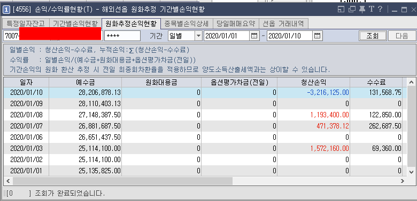Click the 옵션평가차금(전일) column header

click(239, 83)
